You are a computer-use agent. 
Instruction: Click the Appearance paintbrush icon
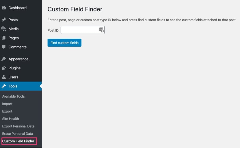point(4,59)
